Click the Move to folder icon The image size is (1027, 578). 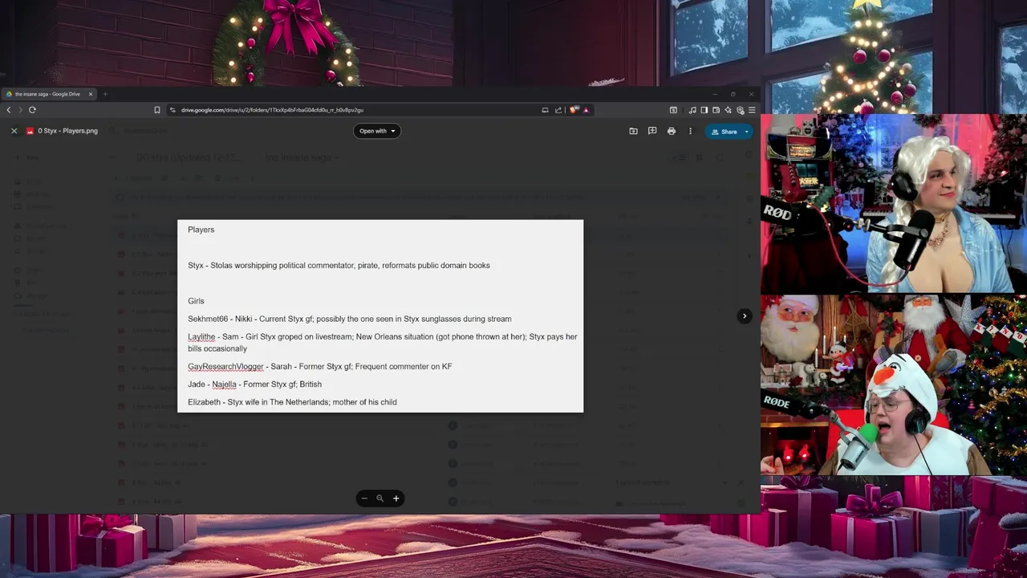633,131
